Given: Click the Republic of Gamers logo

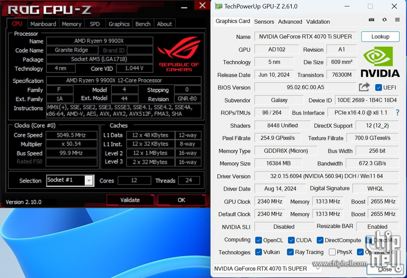Looking at the screenshot, I should (x=179, y=54).
